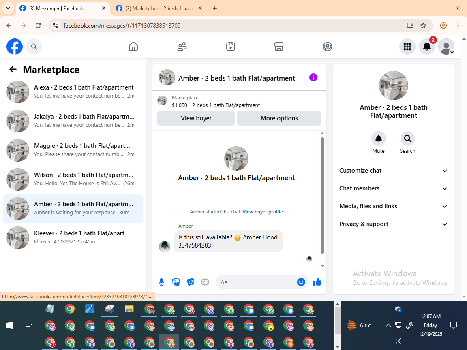Click Amber's listing thumbnail in right panel
Image resolution: width=467 pixels, height=350 pixels.
pos(394,85)
